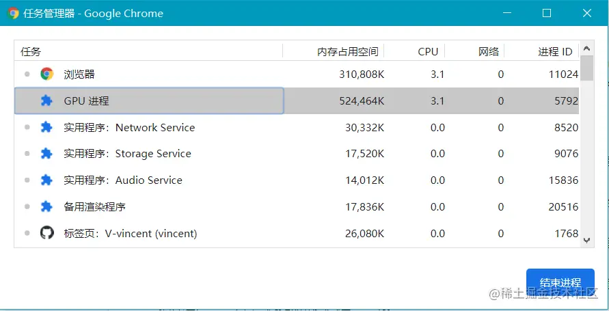This screenshot has height=311, width=609.
Task: Click the 结束进程 button
Action: coord(560,282)
